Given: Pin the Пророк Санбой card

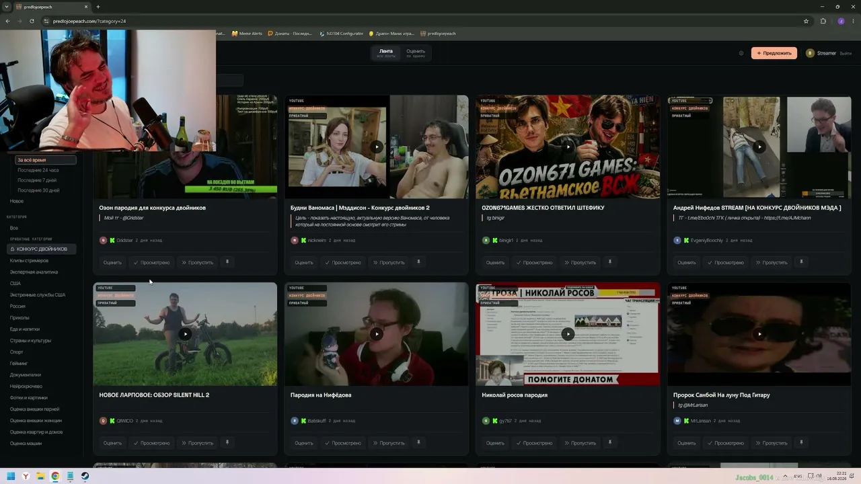Looking at the screenshot, I should [x=801, y=442].
